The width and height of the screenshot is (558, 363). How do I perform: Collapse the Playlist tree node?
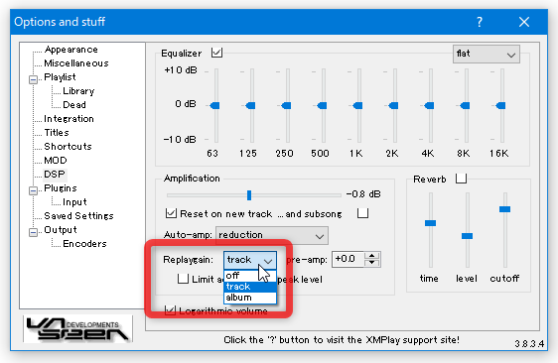tap(33, 79)
